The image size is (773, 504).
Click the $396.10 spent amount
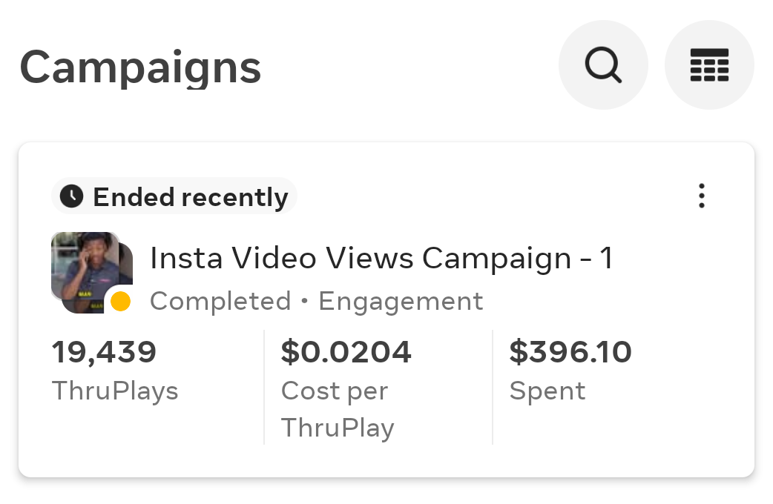pos(570,351)
